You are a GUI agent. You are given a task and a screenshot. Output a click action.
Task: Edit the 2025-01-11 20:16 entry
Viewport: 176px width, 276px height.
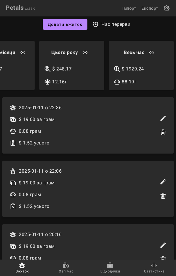click(x=163, y=245)
